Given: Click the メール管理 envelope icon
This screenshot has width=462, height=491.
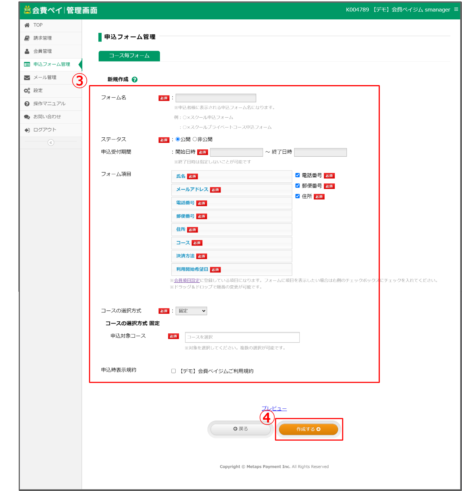Looking at the screenshot, I should tap(27, 77).
